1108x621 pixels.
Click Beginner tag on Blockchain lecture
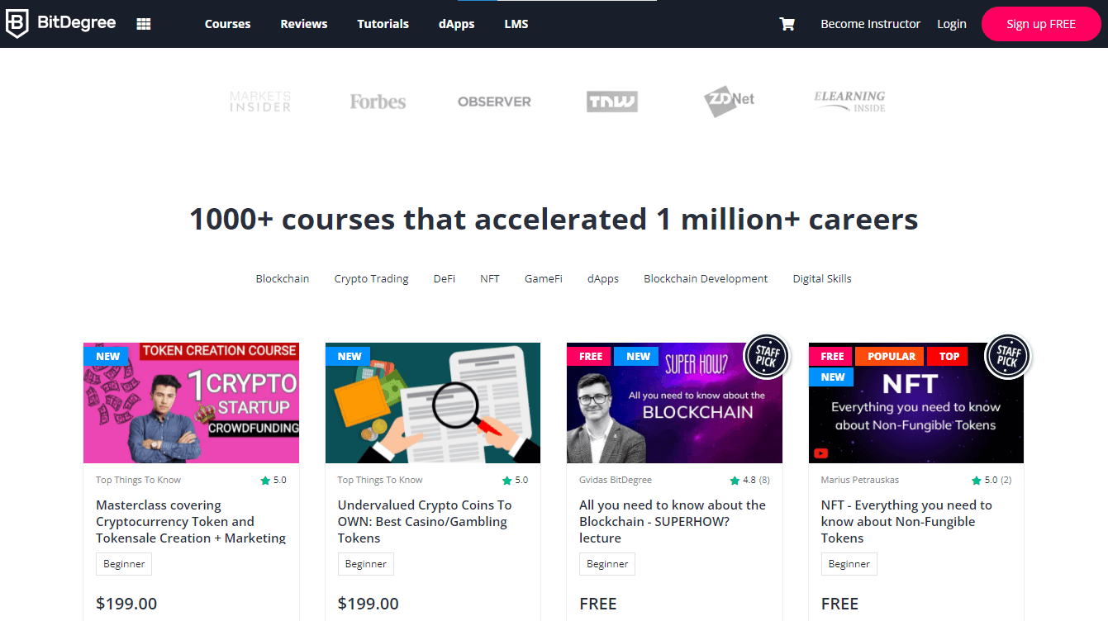[x=607, y=564]
